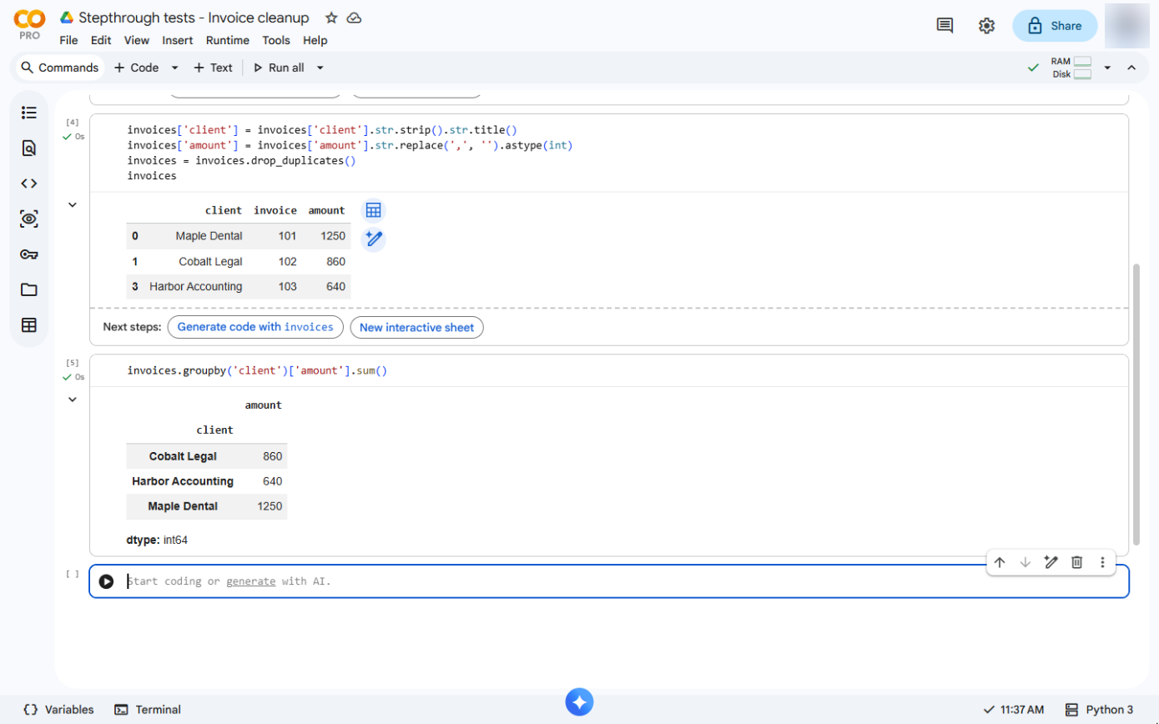Open the files folder icon in sidebar
This screenshot has height=724, width=1159.
click(x=29, y=289)
